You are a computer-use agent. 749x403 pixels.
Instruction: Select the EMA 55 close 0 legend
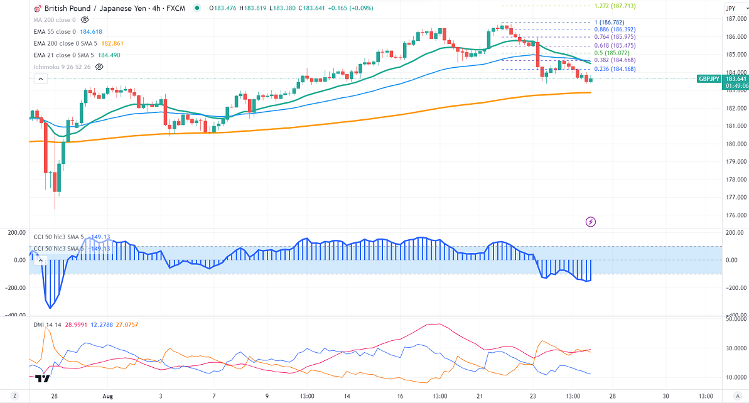point(55,31)
